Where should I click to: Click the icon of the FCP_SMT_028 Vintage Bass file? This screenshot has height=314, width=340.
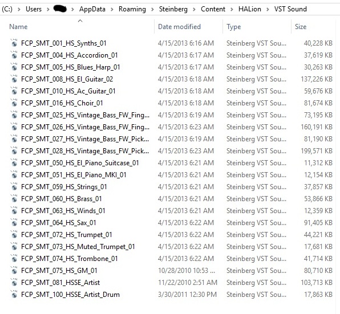[x=14, y=150]
